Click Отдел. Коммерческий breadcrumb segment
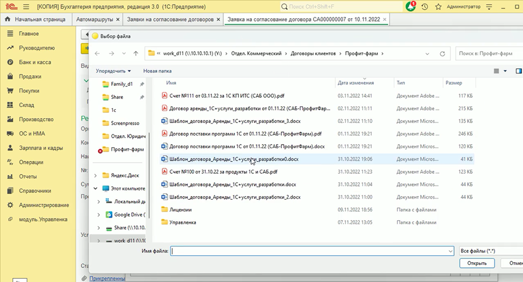Screen dimensions: 523x282 coord(256,53)
